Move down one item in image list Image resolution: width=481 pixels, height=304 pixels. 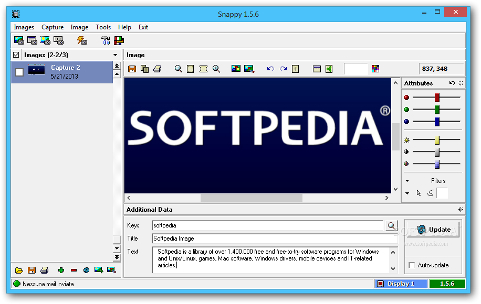[117, 248]
